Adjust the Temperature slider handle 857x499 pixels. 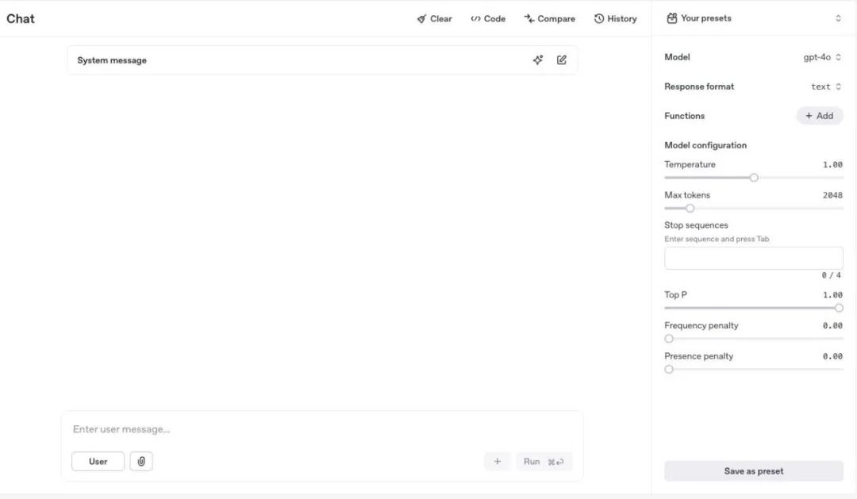coord(754,178)
